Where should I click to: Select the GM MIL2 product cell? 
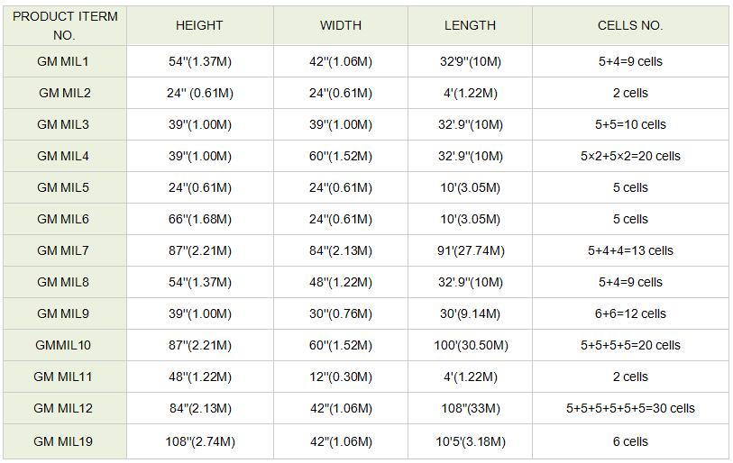tap(65, 93)
